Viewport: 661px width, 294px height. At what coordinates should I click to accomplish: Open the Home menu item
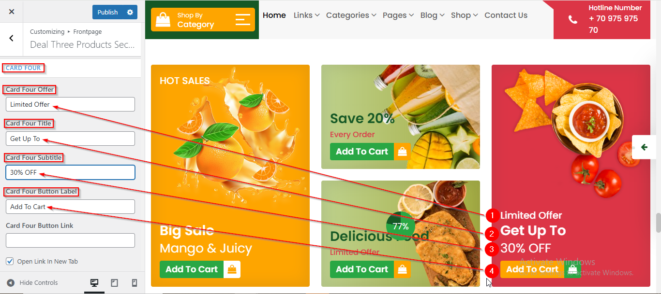[x=274, y=15]
